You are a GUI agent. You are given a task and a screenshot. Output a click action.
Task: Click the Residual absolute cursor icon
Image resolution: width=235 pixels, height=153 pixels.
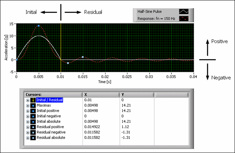pos(33,137)
